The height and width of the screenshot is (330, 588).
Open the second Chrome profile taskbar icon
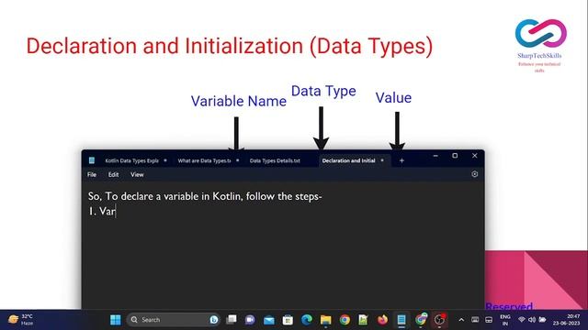point(421,320)
